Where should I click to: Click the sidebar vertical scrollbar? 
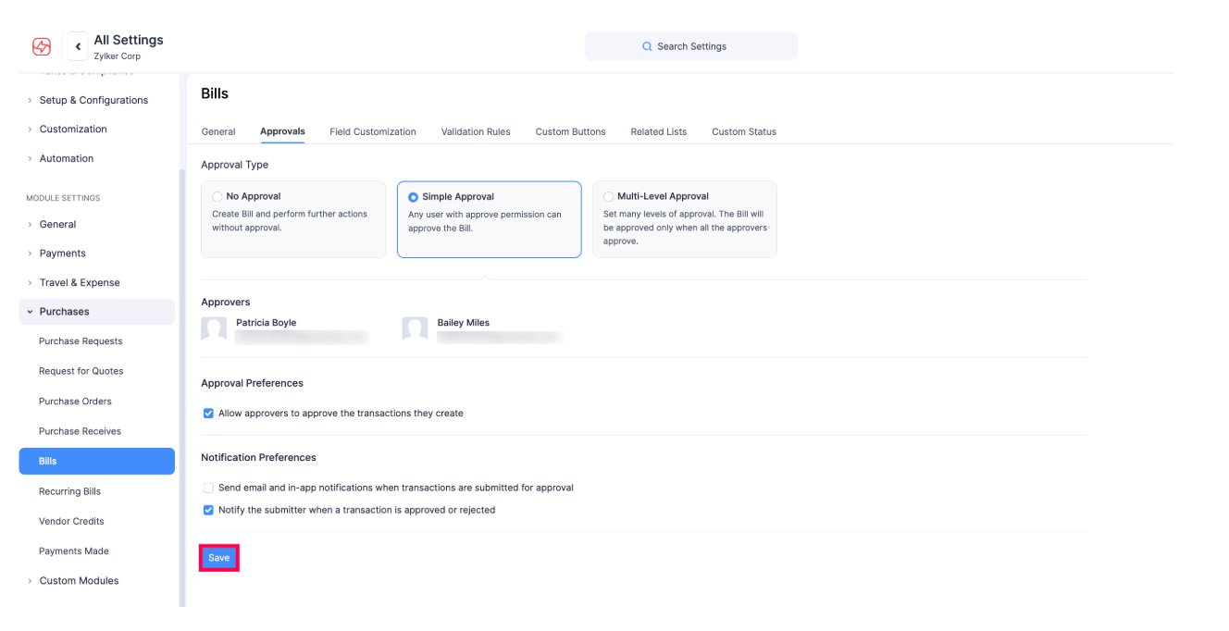coord(182,370)
